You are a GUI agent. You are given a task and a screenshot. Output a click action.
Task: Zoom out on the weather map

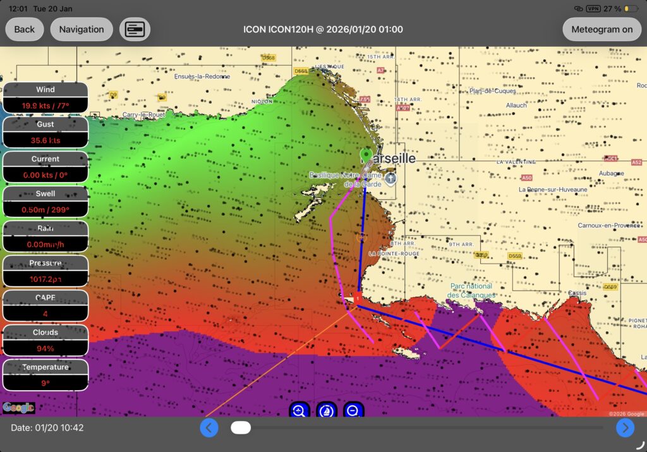353,410
